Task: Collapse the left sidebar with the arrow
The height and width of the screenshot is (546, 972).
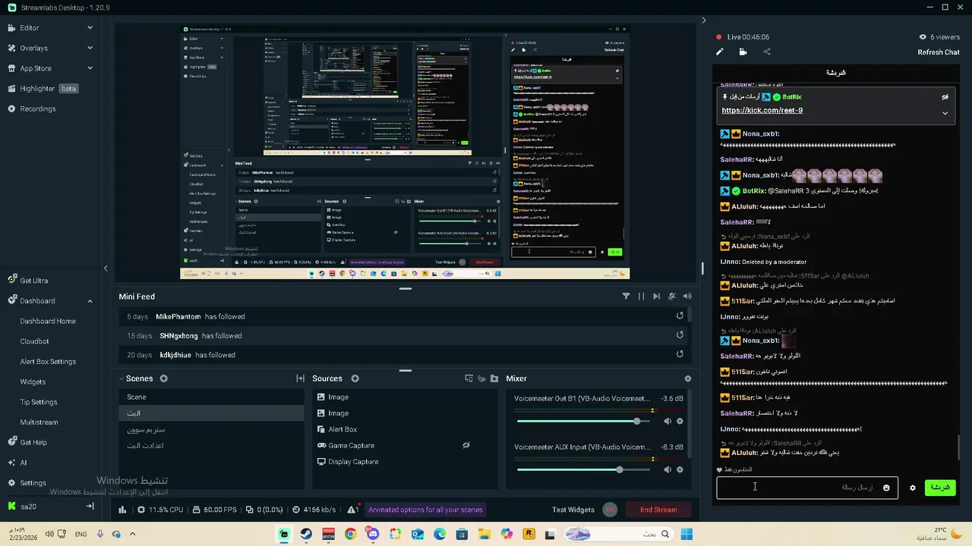Action: 106,268
